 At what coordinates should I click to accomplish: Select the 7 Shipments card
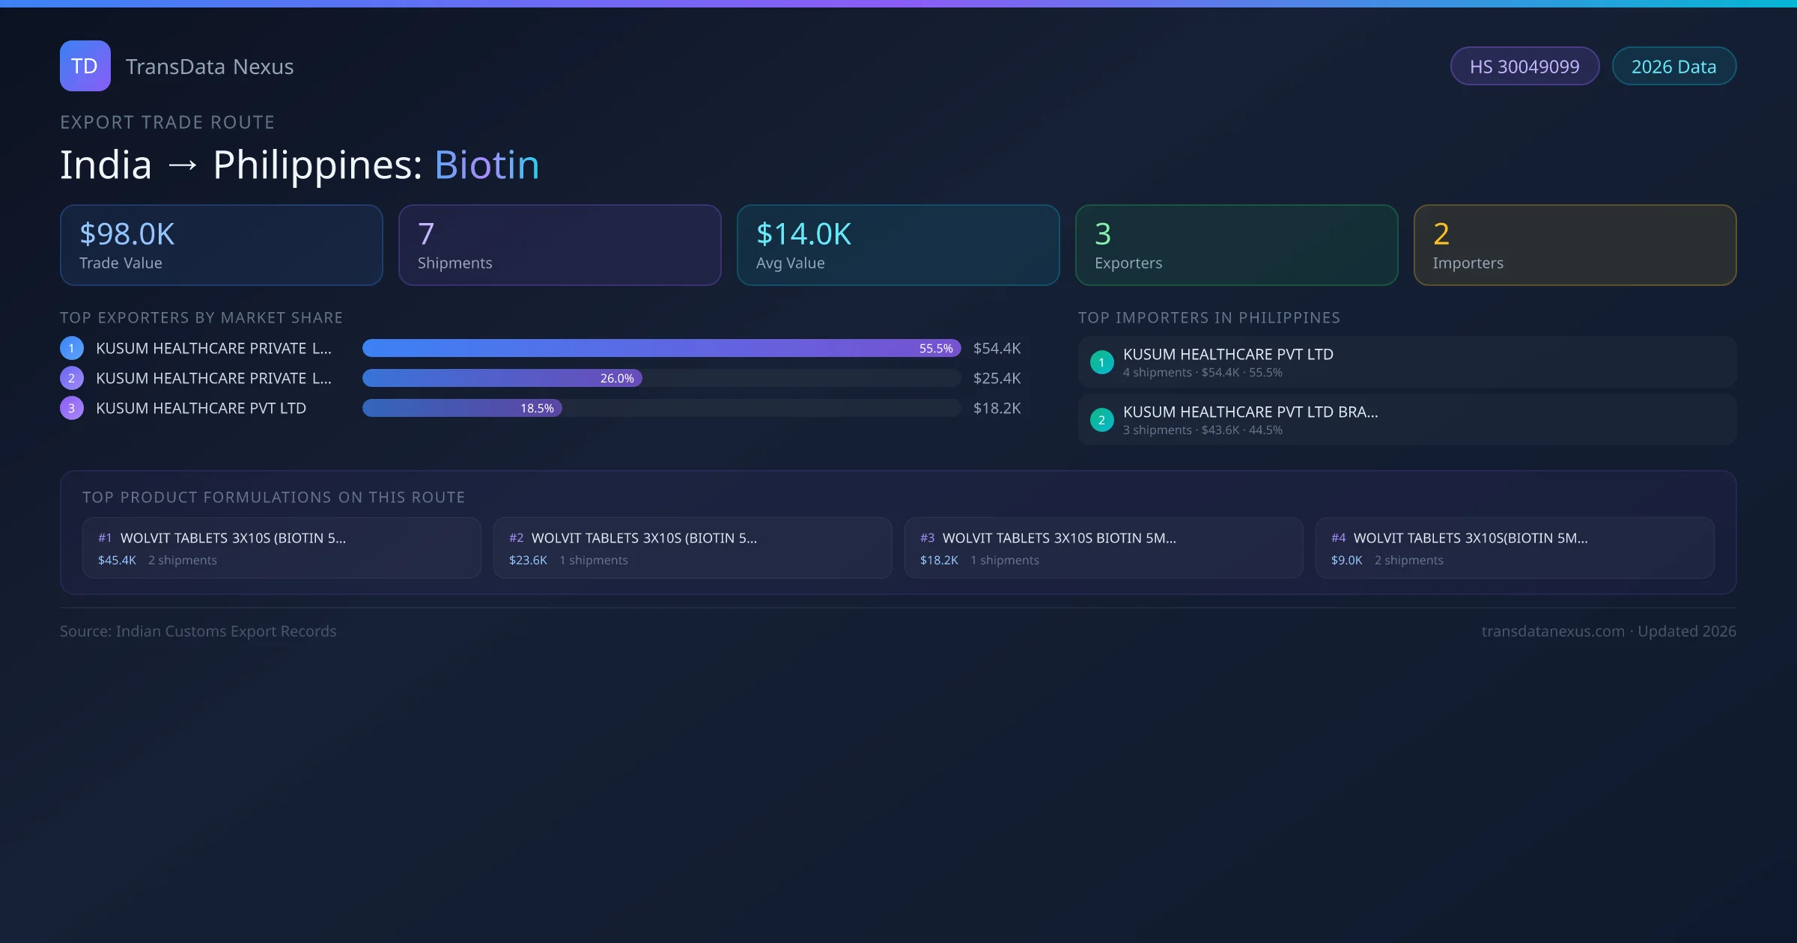click(x=559, y=245)
